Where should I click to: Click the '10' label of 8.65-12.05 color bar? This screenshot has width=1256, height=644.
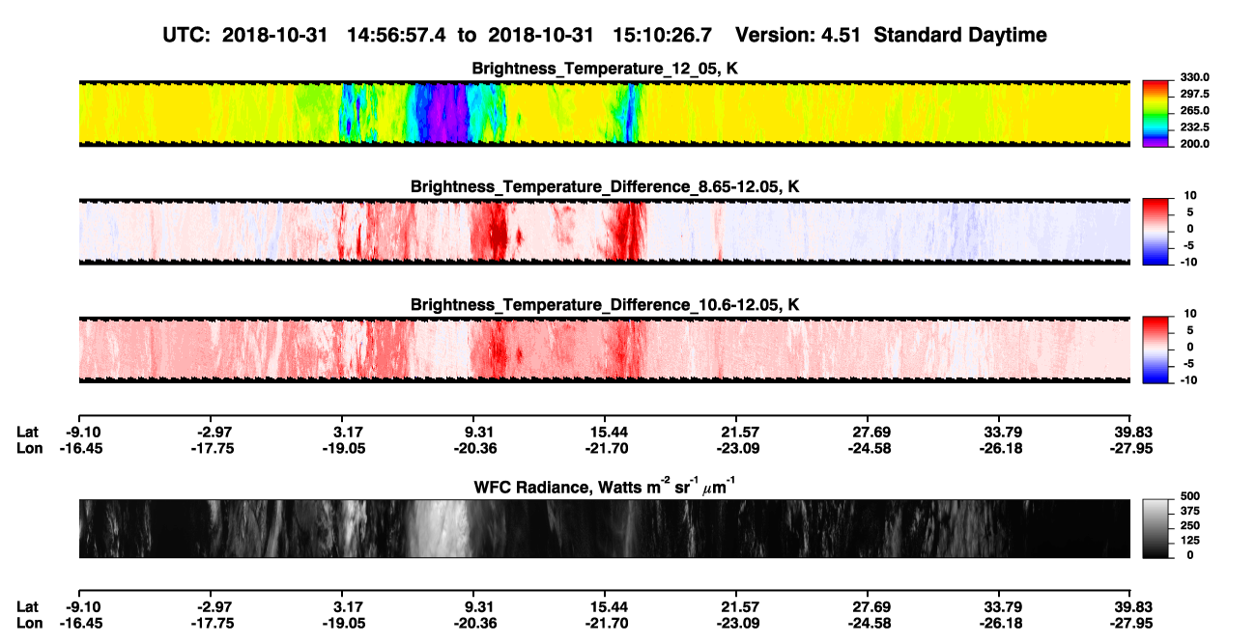1188,195
